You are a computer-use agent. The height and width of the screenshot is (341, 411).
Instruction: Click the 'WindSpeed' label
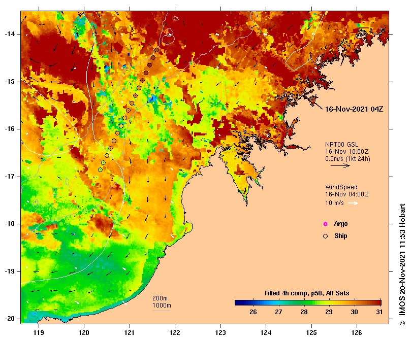pos(341,187)
